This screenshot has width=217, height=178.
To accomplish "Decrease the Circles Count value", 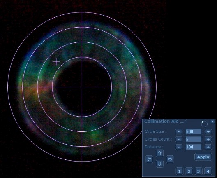I will point(179,139).
